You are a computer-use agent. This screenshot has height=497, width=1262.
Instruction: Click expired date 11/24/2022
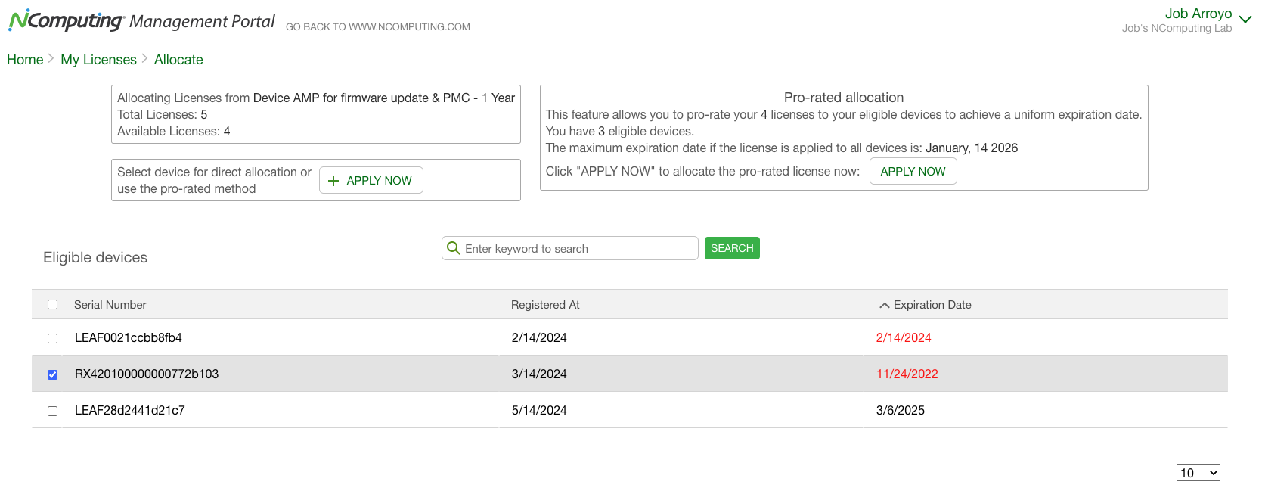tap(907, 374)
